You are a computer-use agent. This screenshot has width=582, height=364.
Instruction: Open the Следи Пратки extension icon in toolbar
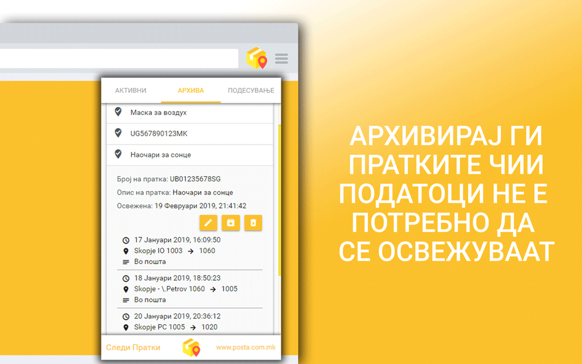256,58
